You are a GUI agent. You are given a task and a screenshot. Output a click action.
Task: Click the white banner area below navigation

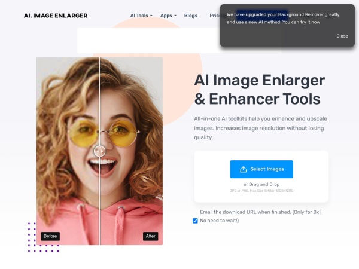pos(149,41)
